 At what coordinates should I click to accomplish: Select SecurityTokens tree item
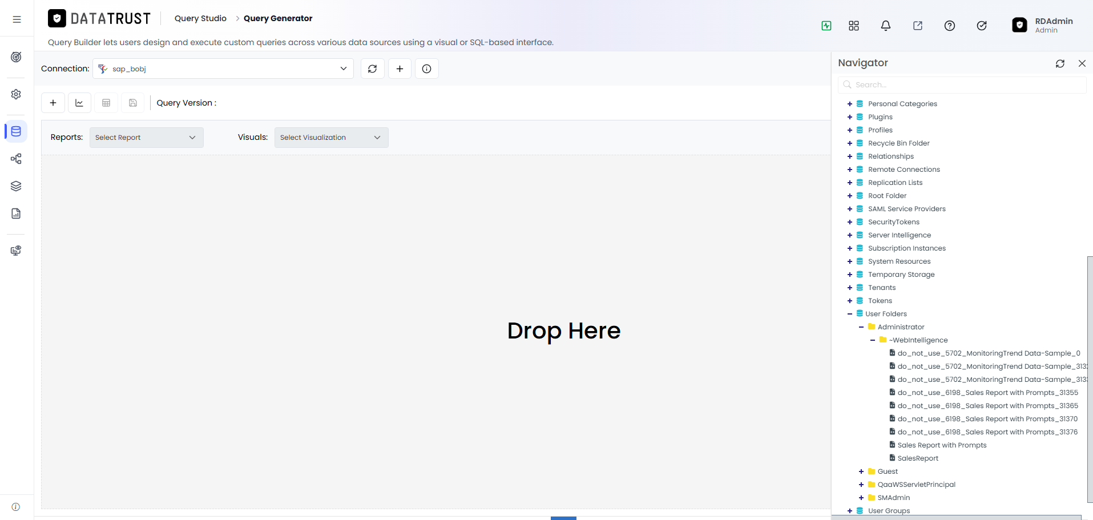tap(894, 222)
